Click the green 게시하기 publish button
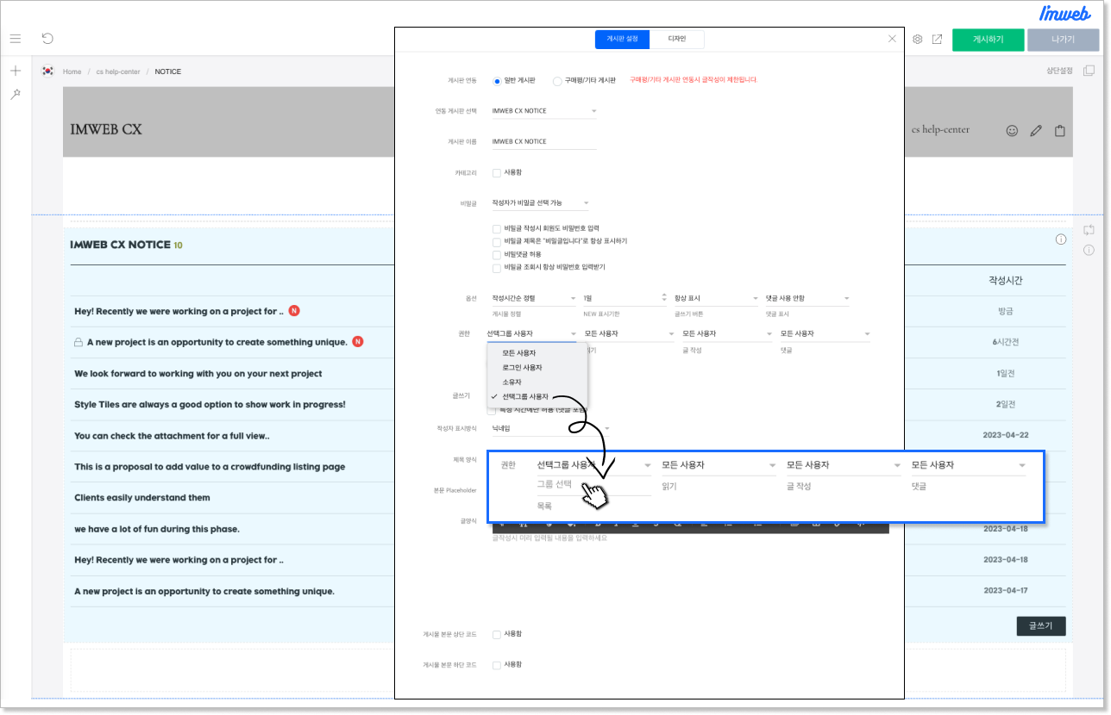1111x715 pixels. (x=988, y=40)
